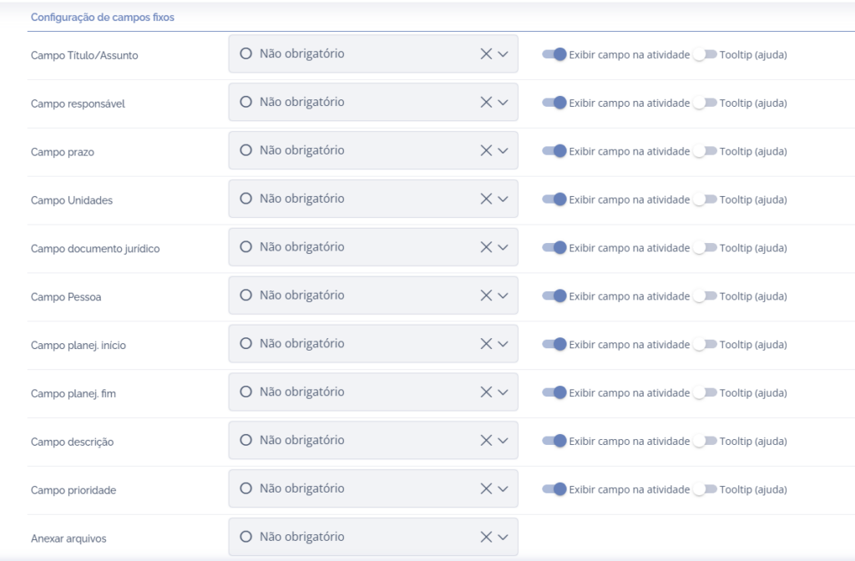Screen dimensions: 855x561
Task: Clear the Campo responsável selection with X
Action: click(486, 103)
